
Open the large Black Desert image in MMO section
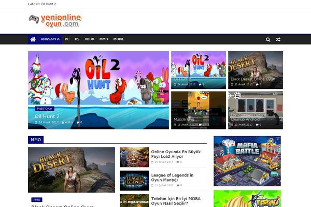pos(72,170)
